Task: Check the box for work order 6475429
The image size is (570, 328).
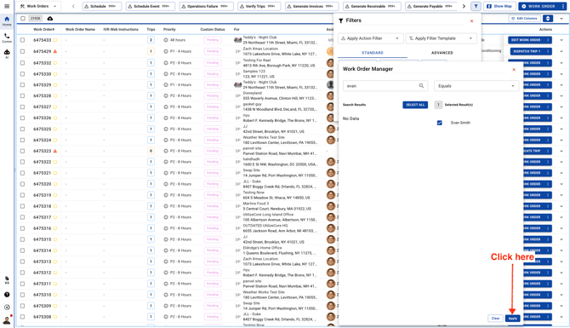Action: click(22, 51)
